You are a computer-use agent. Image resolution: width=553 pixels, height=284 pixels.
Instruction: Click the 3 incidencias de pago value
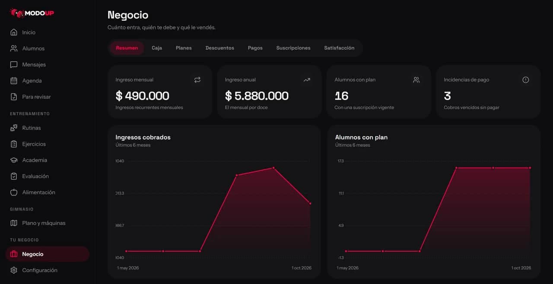(447, 95)
